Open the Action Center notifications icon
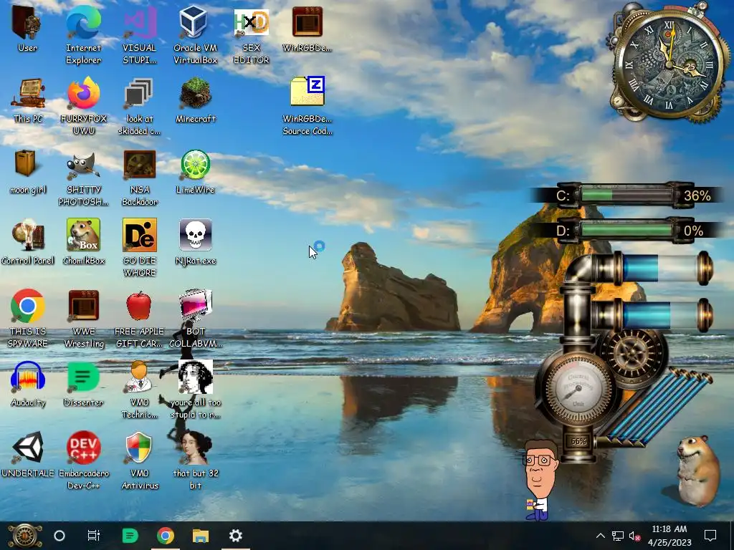Screen dimensions: 734x550 click(710, 536)
